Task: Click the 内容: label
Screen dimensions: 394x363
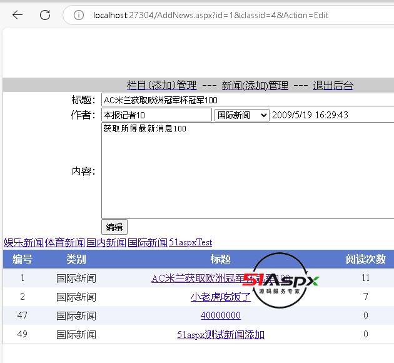Action: [x=83, y=171]
